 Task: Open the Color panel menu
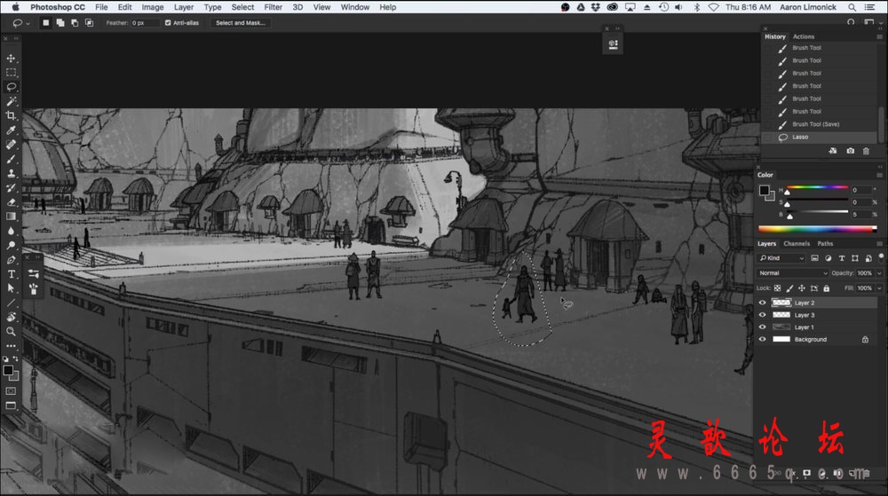coord(879,176)
